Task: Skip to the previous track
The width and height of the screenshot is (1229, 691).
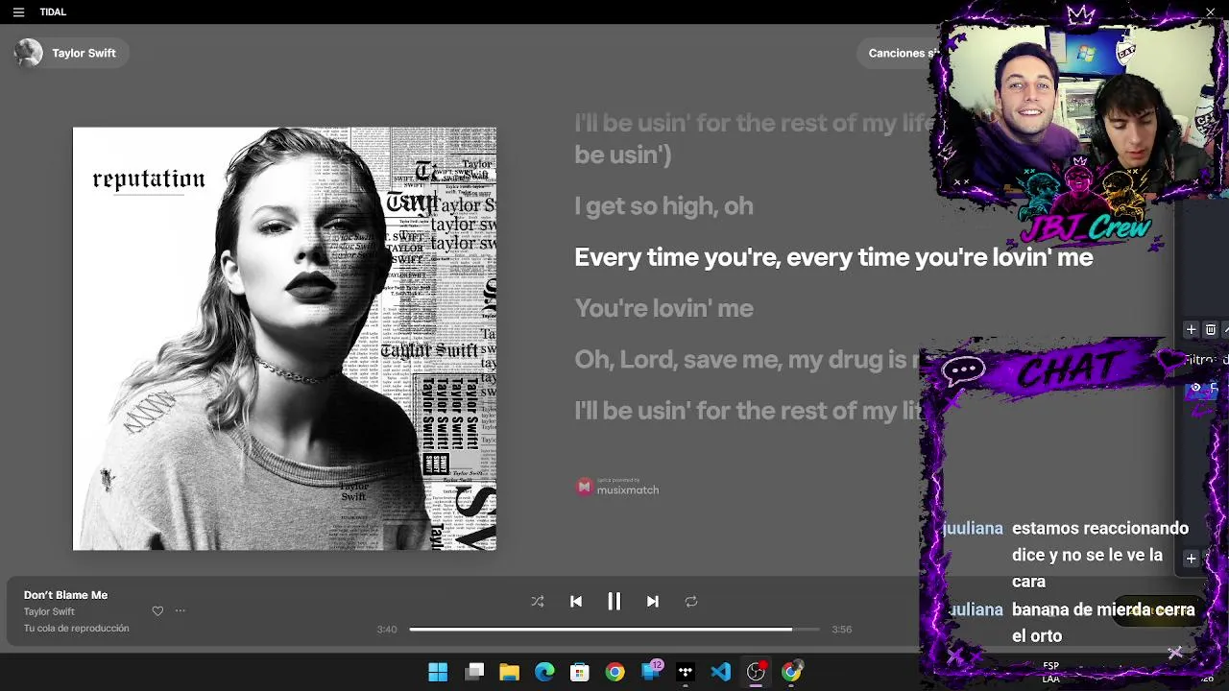Action: tap(576, 602)
